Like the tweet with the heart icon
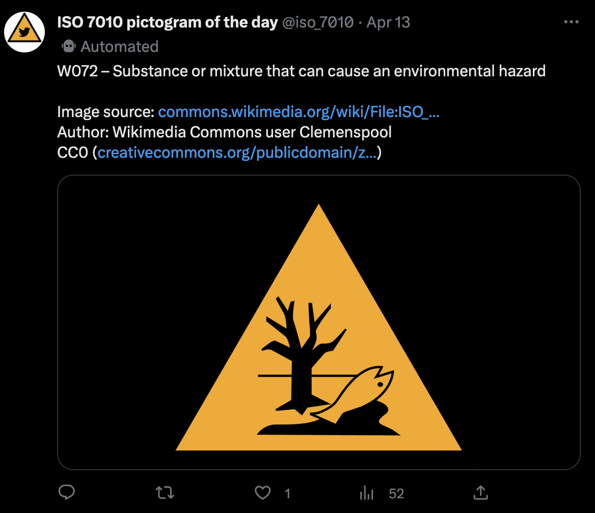This screenshot has width=595, height=513. click(262, 492)
